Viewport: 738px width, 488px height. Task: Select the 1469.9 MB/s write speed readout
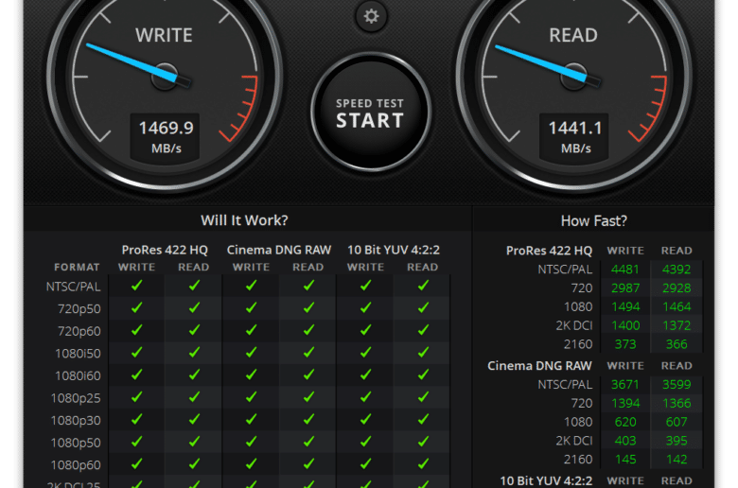[166, 136]
